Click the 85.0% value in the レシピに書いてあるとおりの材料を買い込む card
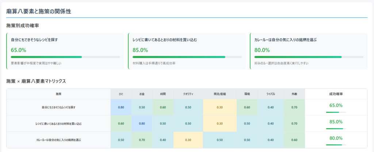Screen dimensions: 374x152 [140, 50]
